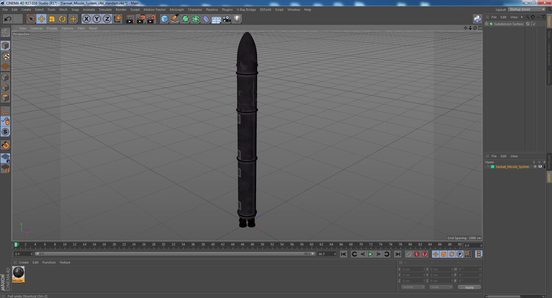
Task: Record active objects keyframe
Action: pyautogui.click(x=408, y=254)
